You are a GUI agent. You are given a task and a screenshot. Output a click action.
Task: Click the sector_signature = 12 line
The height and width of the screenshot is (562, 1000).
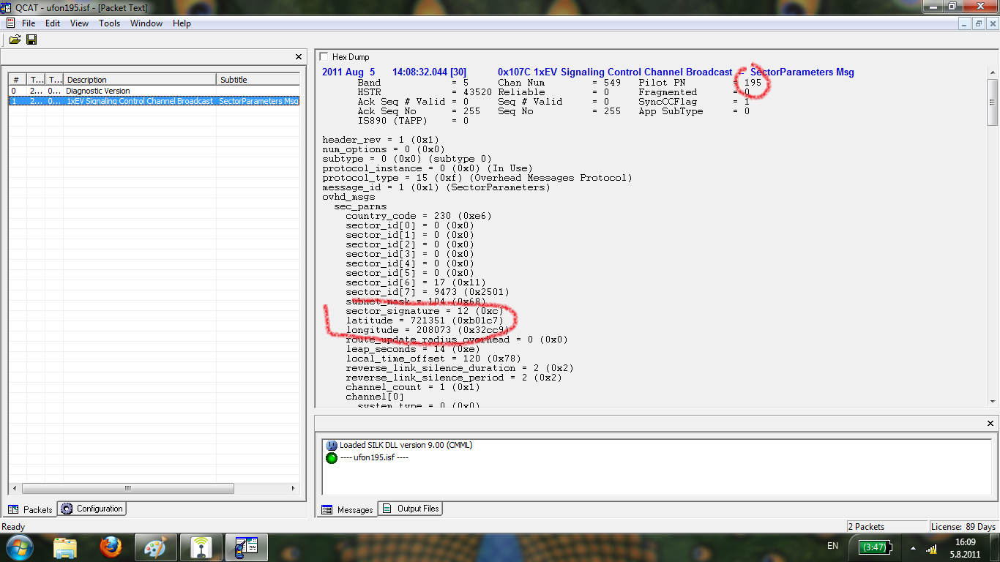click(425, 311)
